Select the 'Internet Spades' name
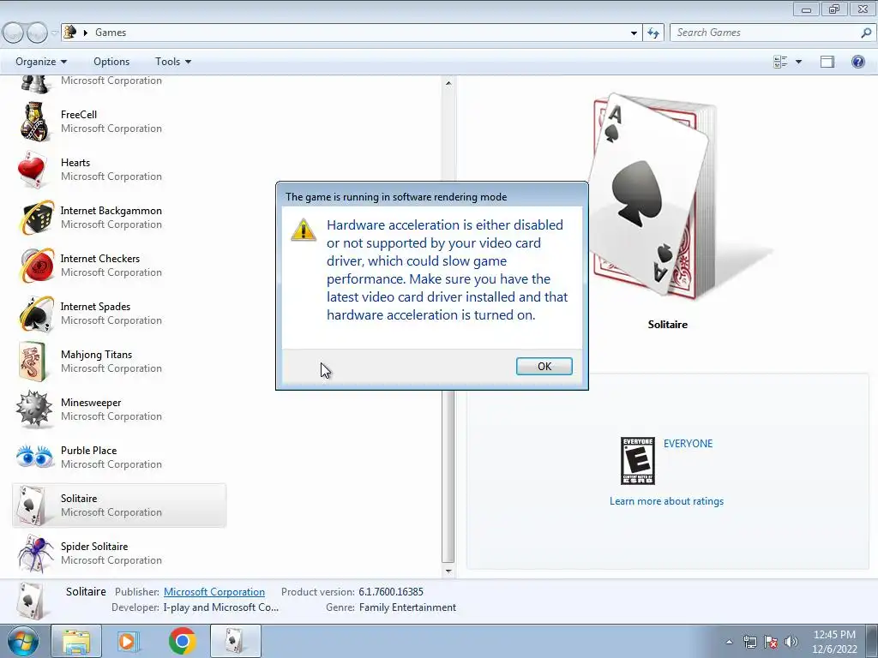This screenshot has width=878, height=658. click(96, 308)
